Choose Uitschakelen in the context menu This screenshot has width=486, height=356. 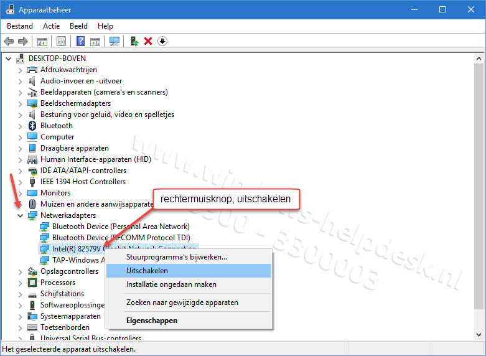click(189, 271)
